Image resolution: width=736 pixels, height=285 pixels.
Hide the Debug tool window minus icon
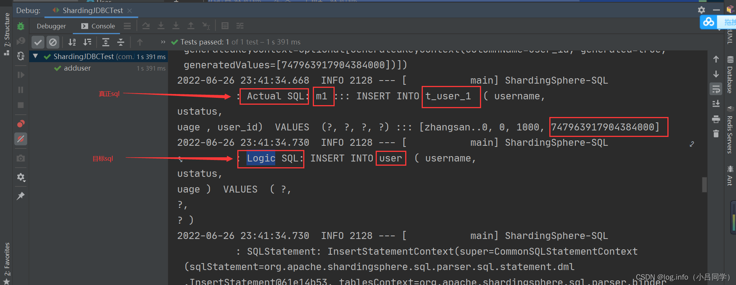click(x=716, y=10)
